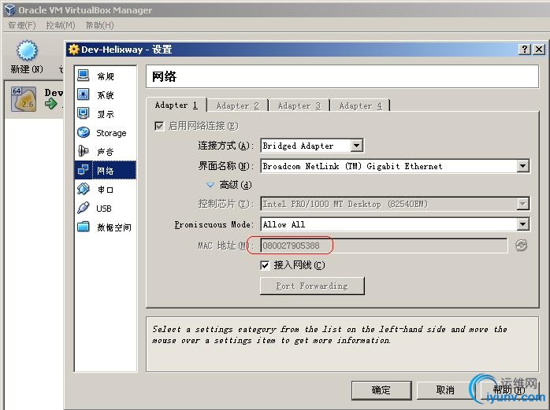
Task: Open the 连接方式 Bridged Adapter dropdown
Action: click(356, 146)
